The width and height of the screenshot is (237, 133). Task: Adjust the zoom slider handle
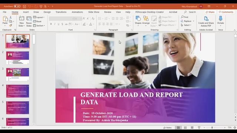212,127
